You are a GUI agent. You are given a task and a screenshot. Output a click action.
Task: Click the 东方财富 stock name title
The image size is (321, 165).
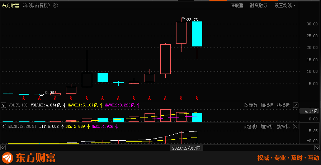click(x=10, y=5)
